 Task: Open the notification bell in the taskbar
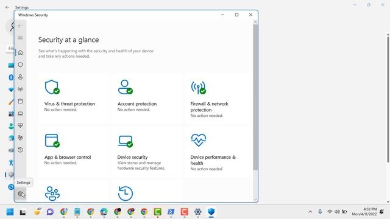click(x=382, y=212)
